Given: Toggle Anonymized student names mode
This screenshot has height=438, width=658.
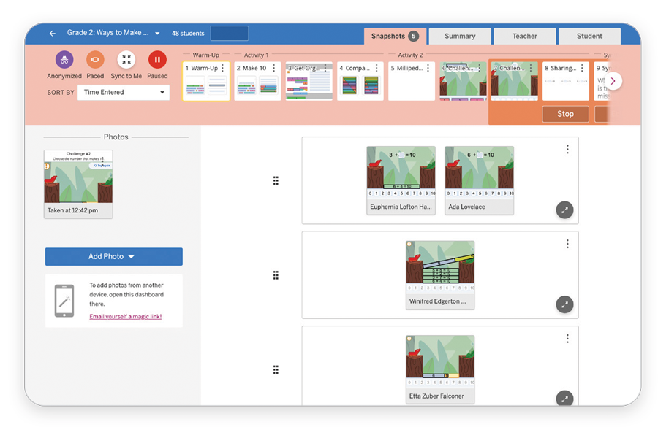Looking at the screenshot, I should [64, 61].
